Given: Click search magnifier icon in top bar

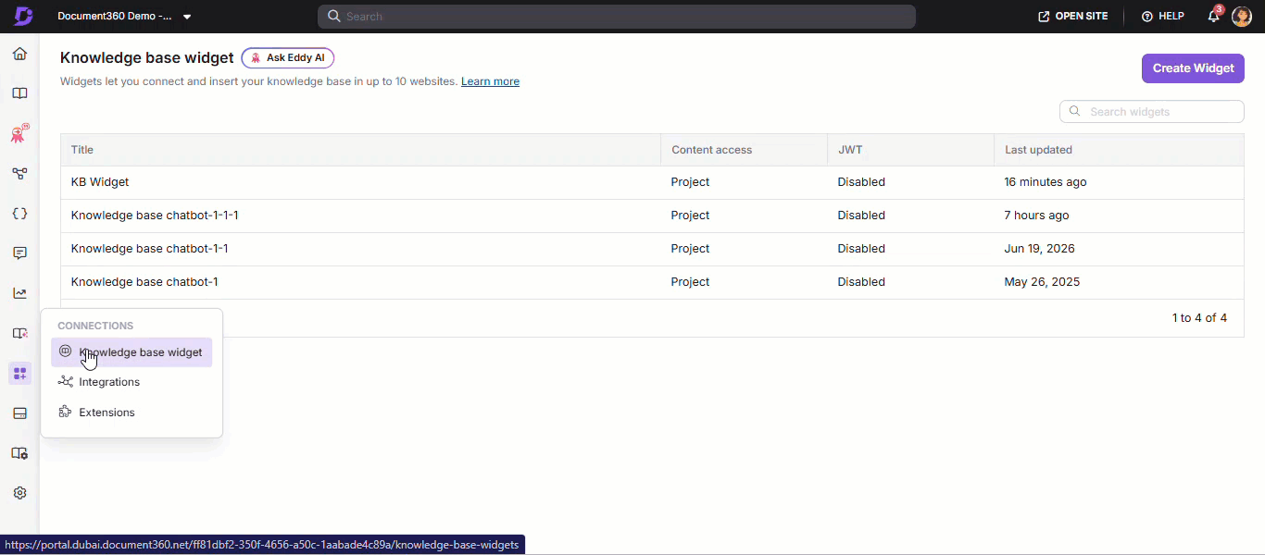Looking at the screenshot, I should pos(335,17).
